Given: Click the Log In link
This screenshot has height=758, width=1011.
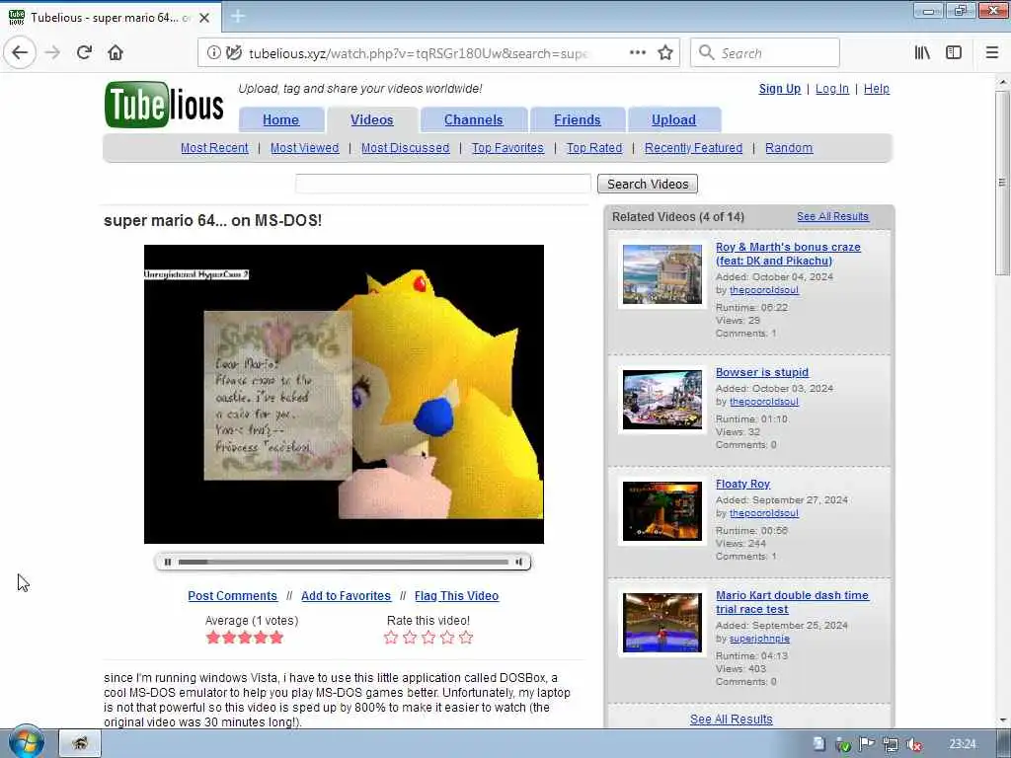Looking at the screenshot, I should click(831, 89).
